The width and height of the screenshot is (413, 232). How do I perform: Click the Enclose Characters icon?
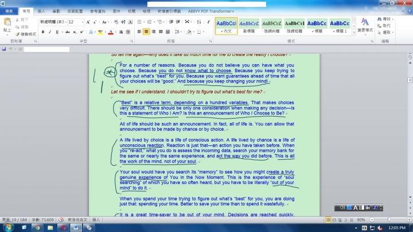click(x=128, y=32)
